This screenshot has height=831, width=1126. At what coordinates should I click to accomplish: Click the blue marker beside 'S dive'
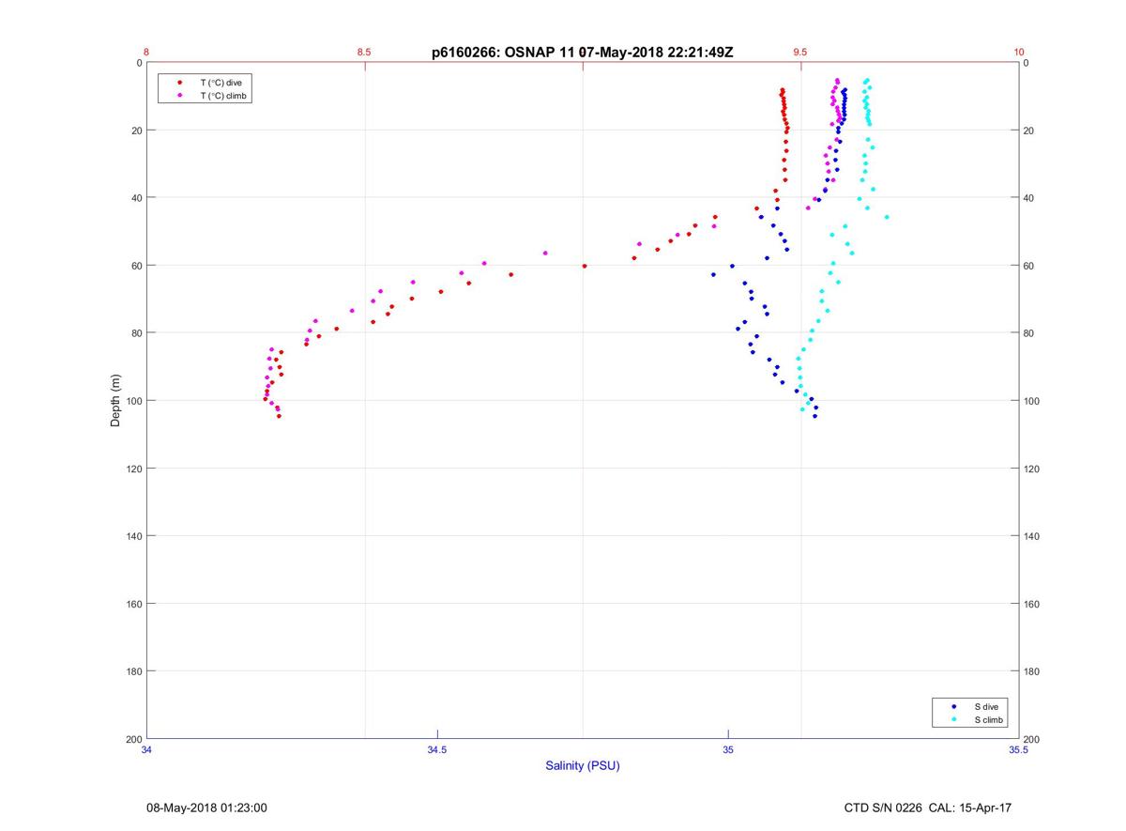pyautogui.click(x=954, y=706)
